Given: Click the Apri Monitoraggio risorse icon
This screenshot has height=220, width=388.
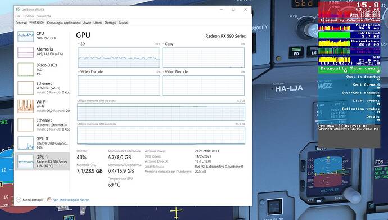Looking at the screenshot, I should click(x=49, y=199).
